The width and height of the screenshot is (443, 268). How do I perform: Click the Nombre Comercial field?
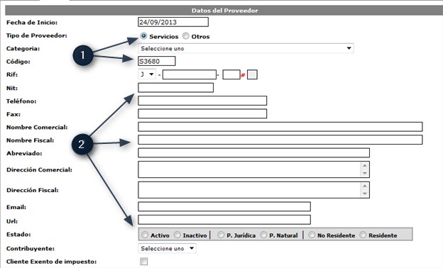280,127
